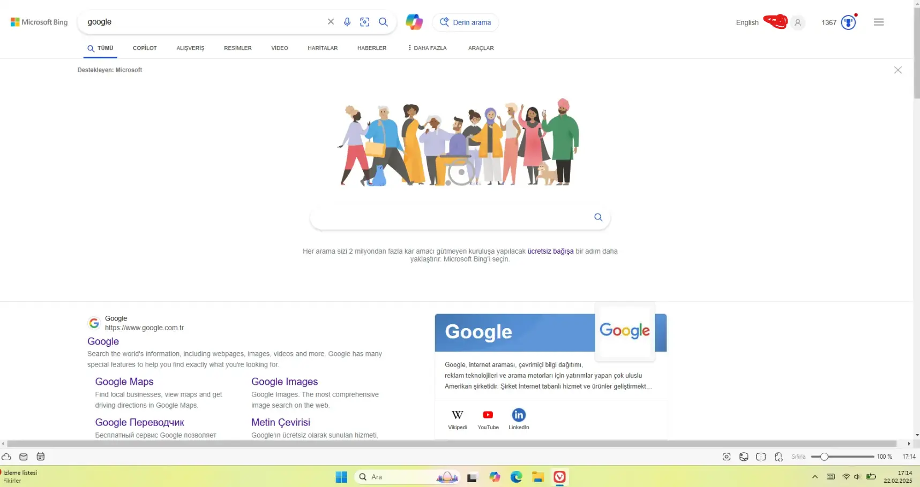This screenshot has height=487, width=920.
Task: Switch to the HABERLER tab
Action: pyautogui.click(x=372, y=48)
